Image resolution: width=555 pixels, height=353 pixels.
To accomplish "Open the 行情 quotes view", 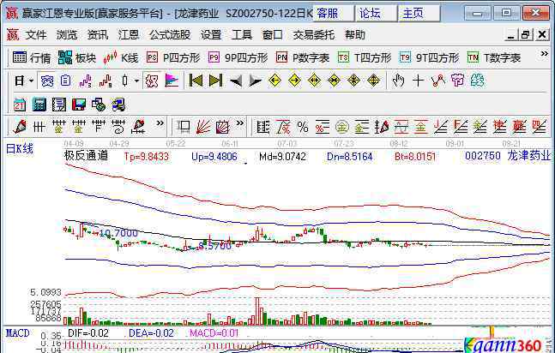I will 32,57.
